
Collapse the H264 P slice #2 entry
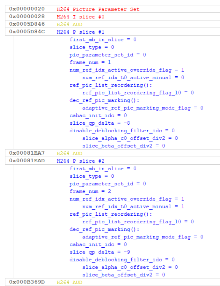tap(113, 161)
